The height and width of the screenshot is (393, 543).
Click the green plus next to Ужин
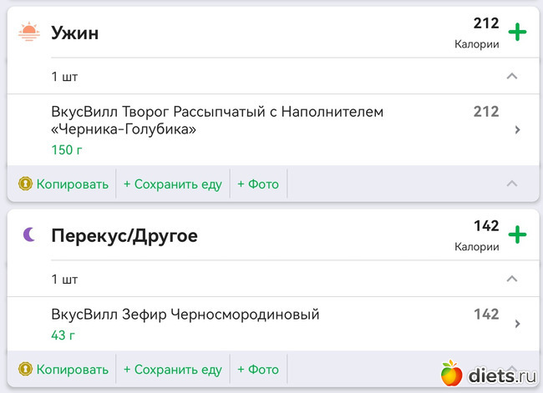click(518, 33)
